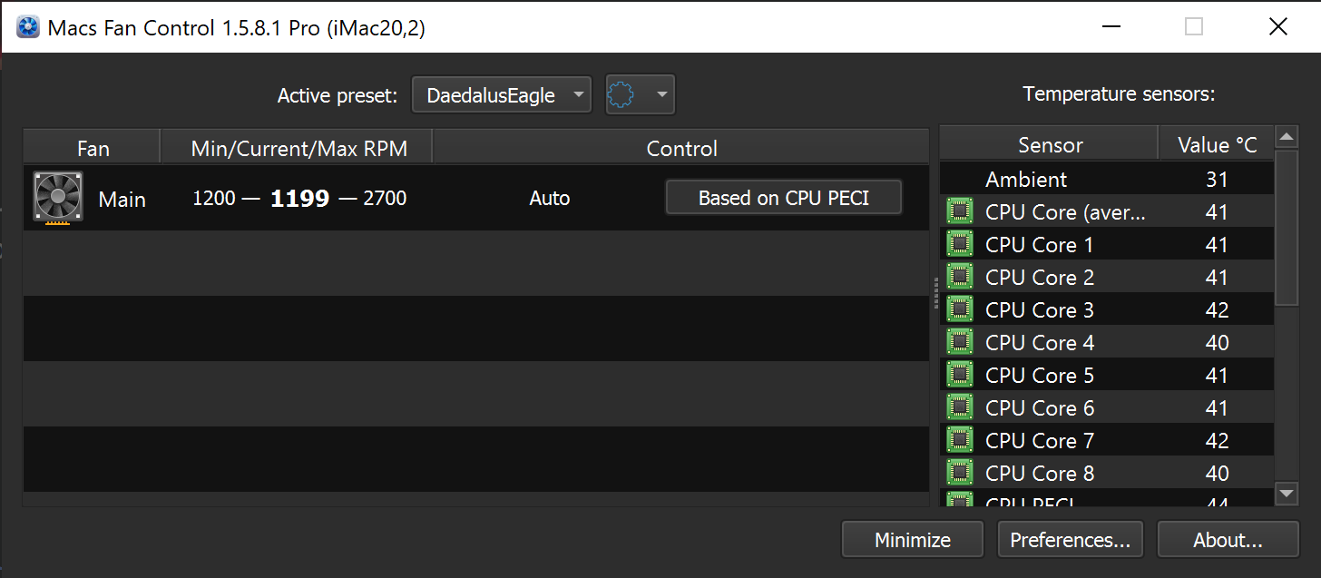
Task: Click the CPU Core 3 sensor chip icon
Action: (x=960, y=309)
